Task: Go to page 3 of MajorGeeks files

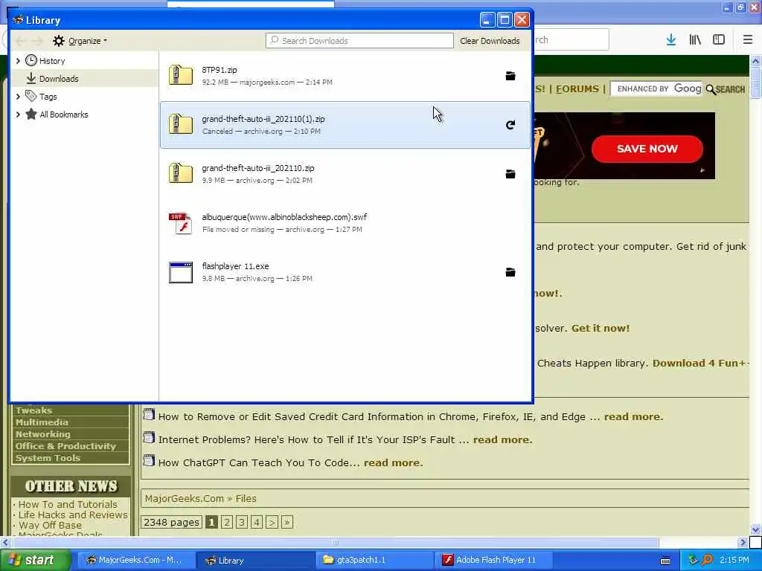Action: [242, 523]
